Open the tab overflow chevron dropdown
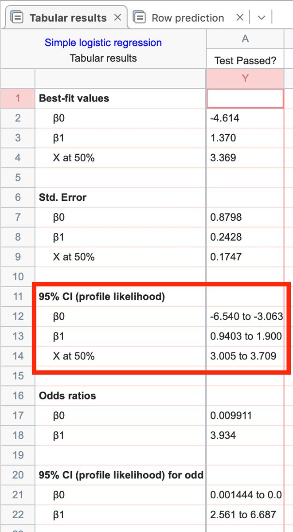 pos(262,18)
